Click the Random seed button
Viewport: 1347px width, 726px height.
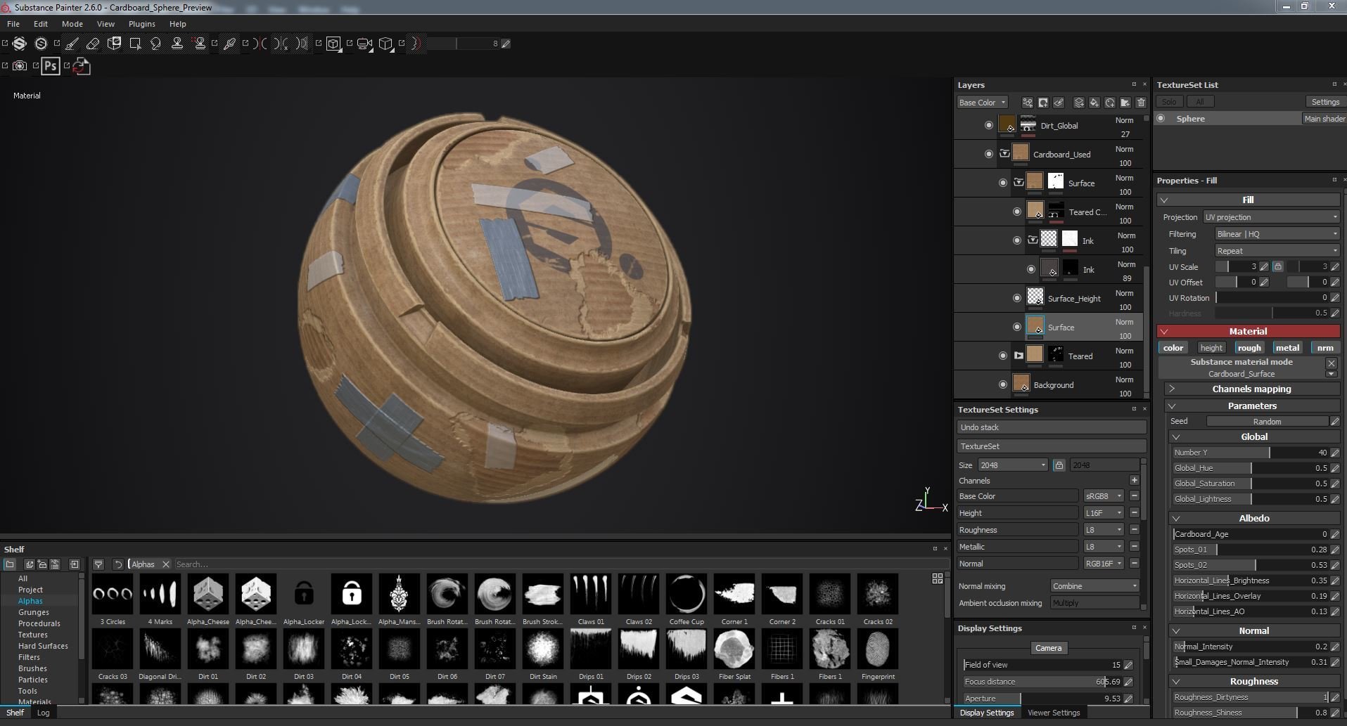1267,422
